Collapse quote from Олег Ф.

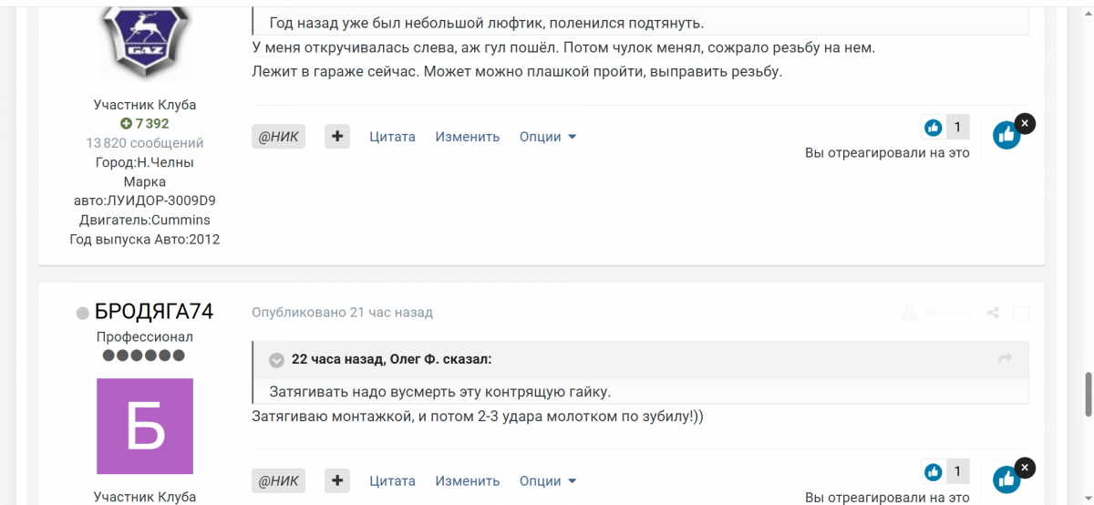pyautogui.click(x=277, y=360)
